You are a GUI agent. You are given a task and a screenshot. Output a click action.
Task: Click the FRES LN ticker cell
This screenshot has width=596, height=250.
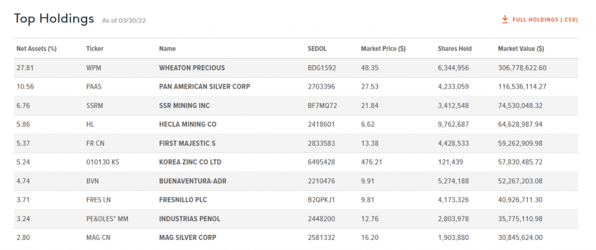98,200
